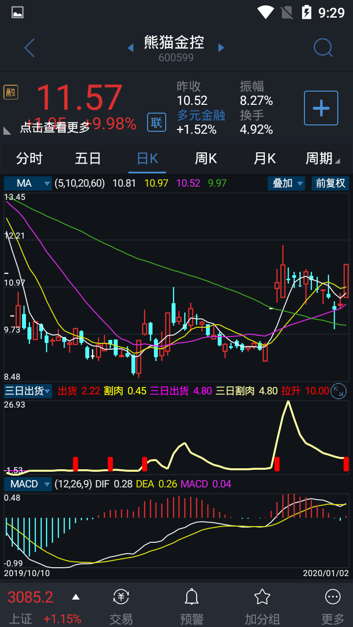
Task: Tap the DEA 0.26 reading
Action: (x=157, y=484)
